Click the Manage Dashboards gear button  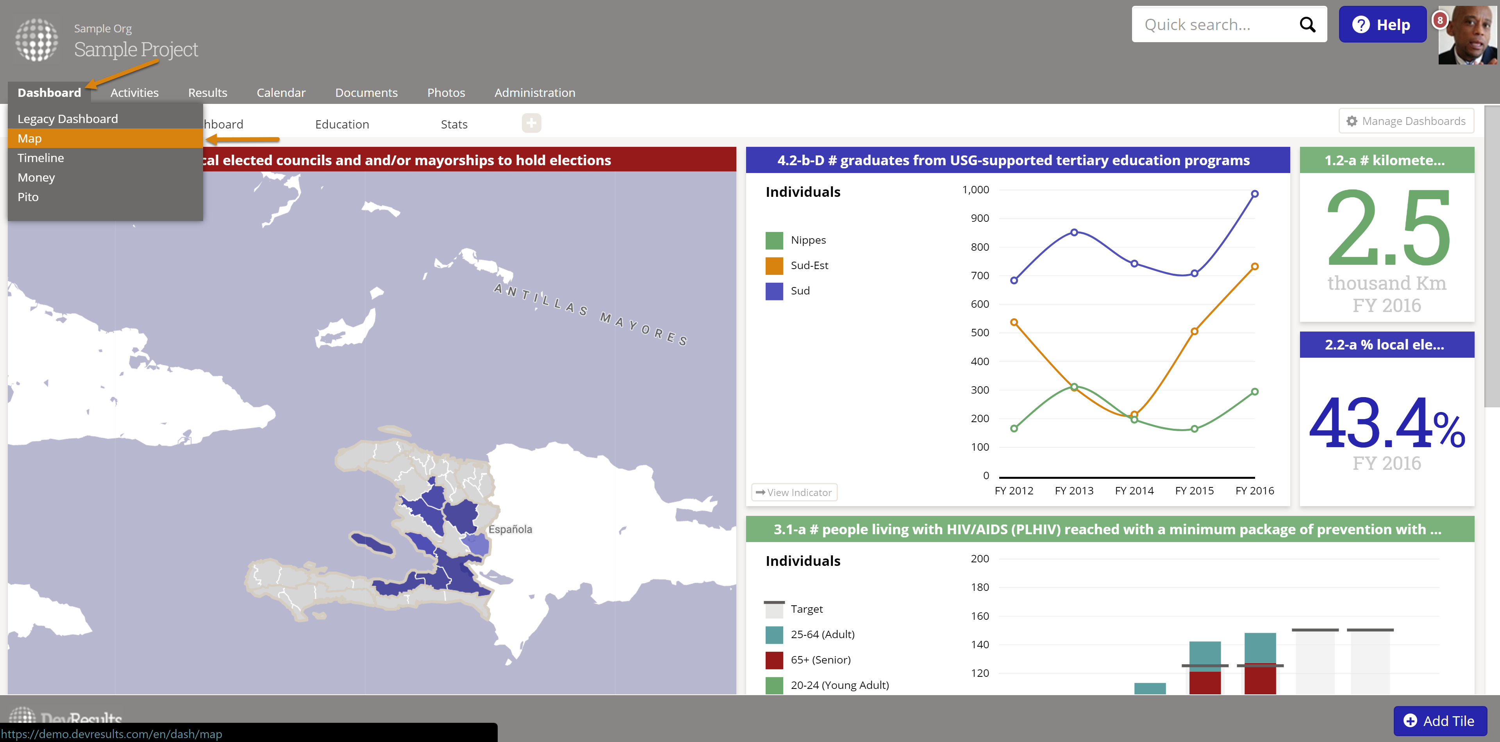pyautogui.click(x=1406, y=121)
